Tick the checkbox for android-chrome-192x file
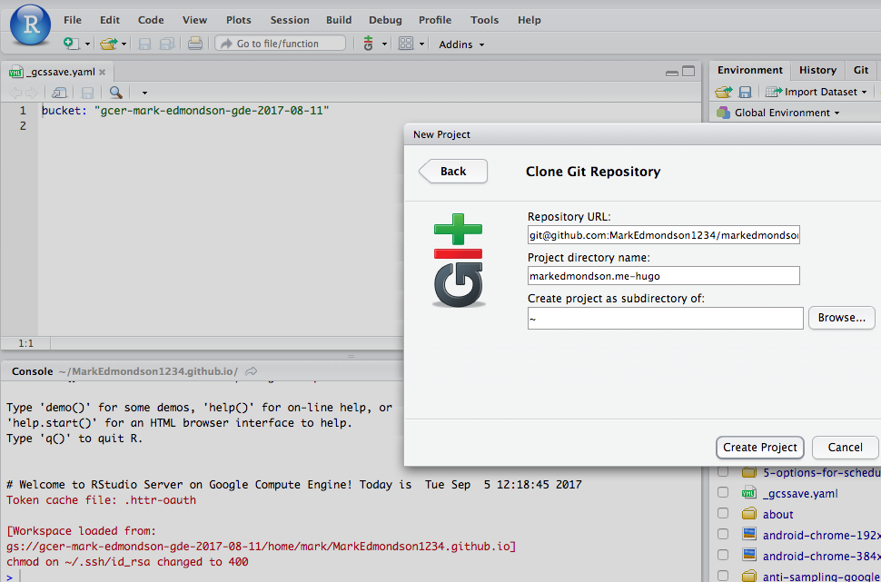 (723, 535)
